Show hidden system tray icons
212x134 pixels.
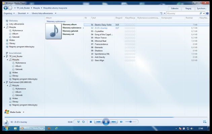(176, 129)
